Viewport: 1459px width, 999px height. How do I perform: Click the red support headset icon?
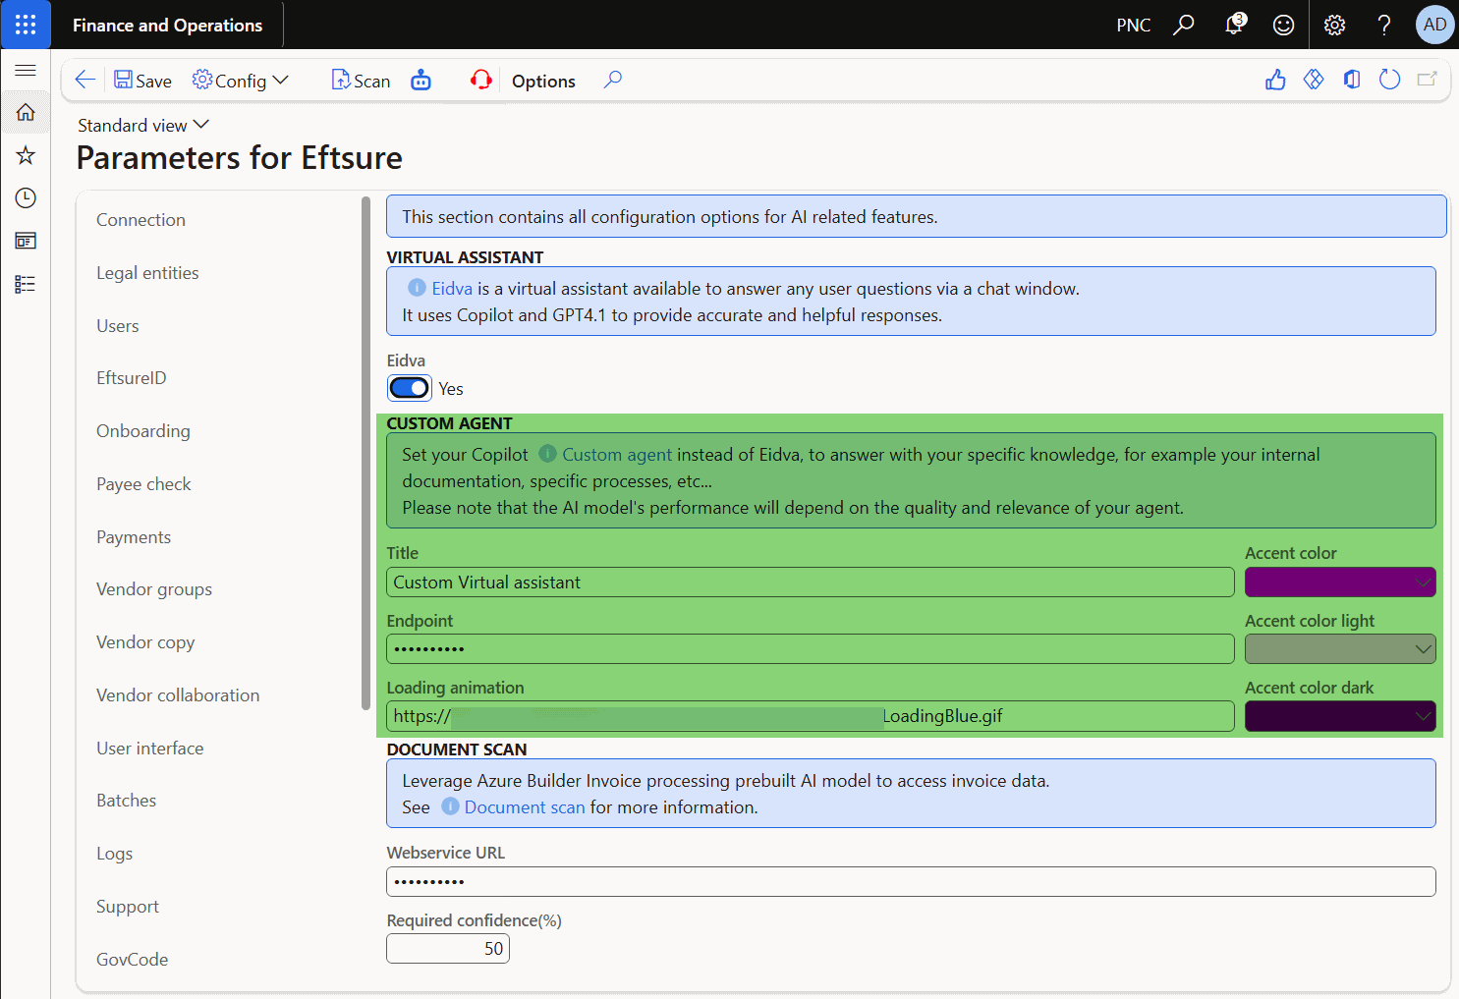pos(480,81)
